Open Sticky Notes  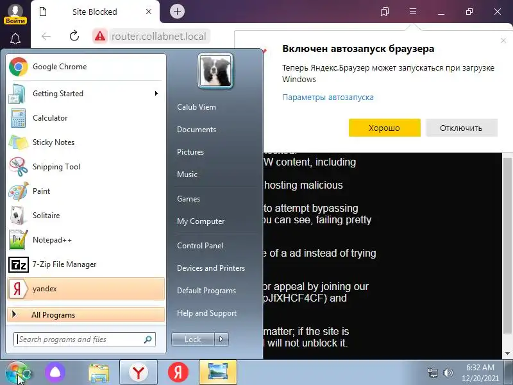coord(86,142)
